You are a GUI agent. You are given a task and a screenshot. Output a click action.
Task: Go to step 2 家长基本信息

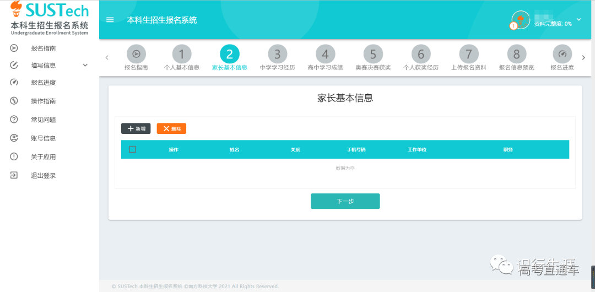pyautogui.click(x=230, y=58)
